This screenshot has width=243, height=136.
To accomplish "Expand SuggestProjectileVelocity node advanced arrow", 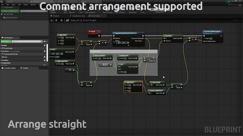I will click(x=128, y=45).
